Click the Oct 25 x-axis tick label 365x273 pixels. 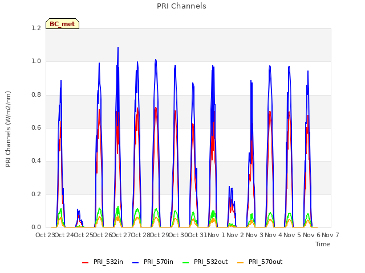[x=83, y=235]
